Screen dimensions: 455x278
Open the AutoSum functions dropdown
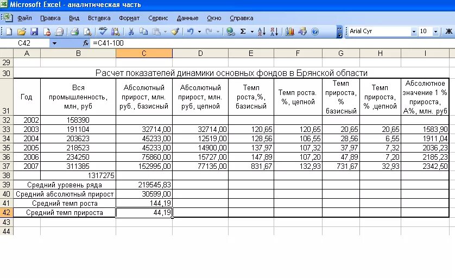252,31
